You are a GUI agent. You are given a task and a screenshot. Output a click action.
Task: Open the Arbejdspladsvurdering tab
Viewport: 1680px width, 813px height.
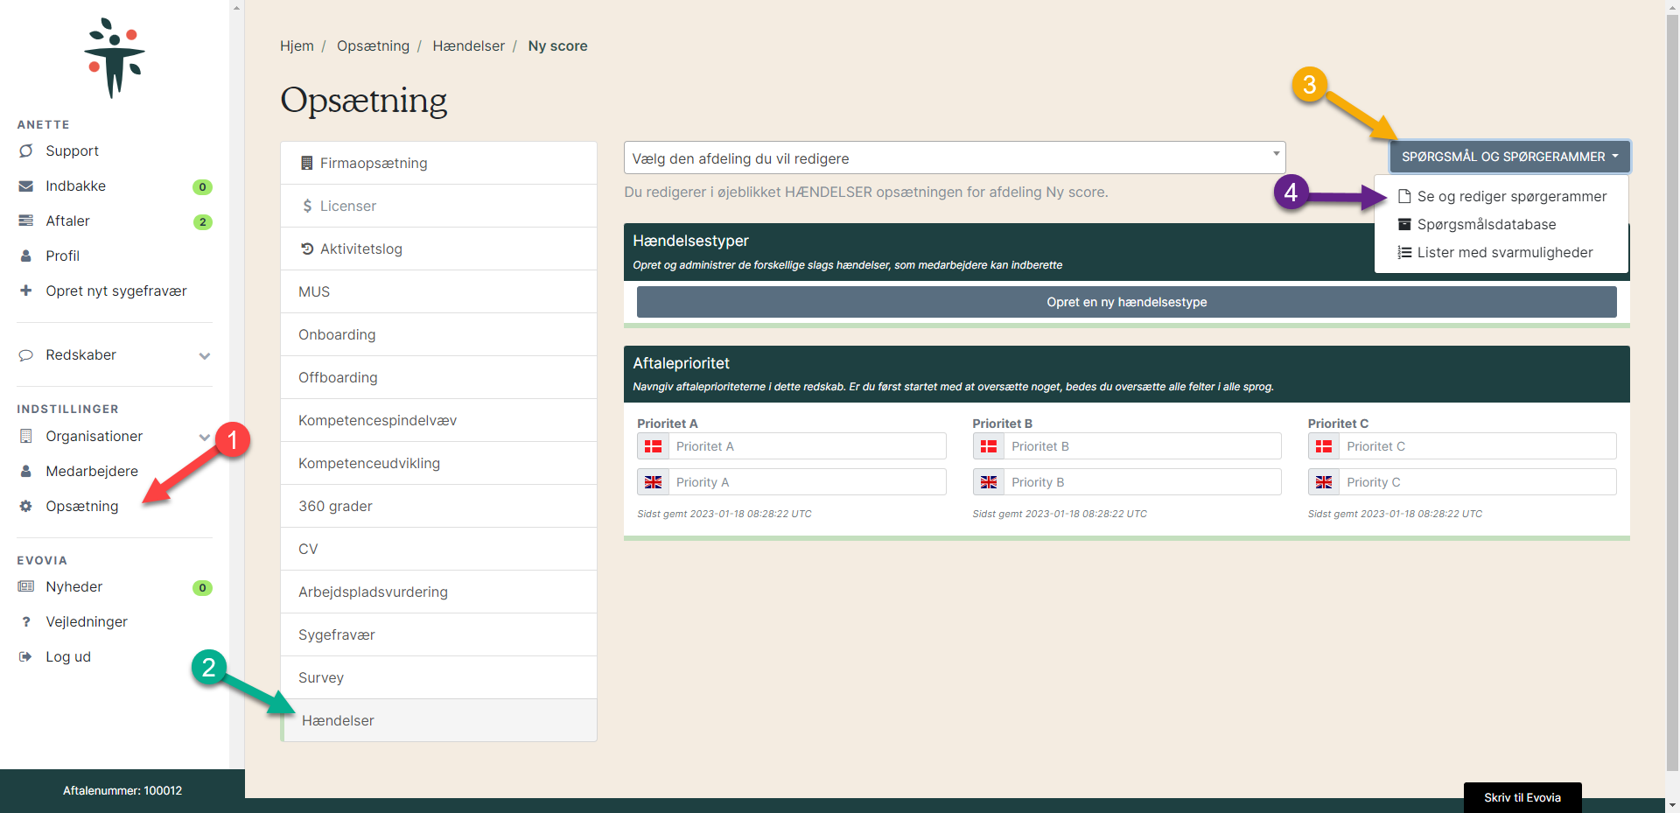pyautogui.click(x=438, y=592)
